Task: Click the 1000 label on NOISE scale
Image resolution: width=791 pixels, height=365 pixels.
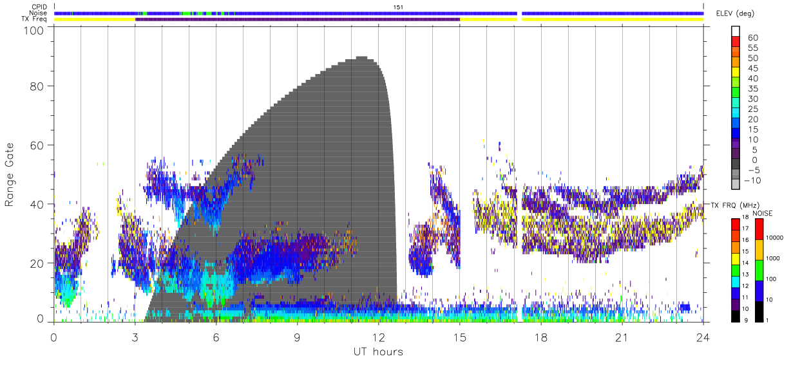Action: click(774, 259)
